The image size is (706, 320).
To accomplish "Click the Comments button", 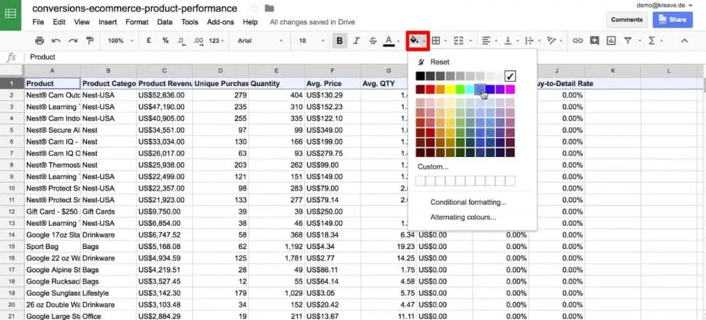I will click(x=627, y=20).
